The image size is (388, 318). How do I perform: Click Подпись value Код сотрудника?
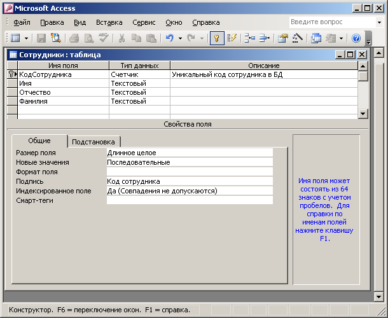190,181
